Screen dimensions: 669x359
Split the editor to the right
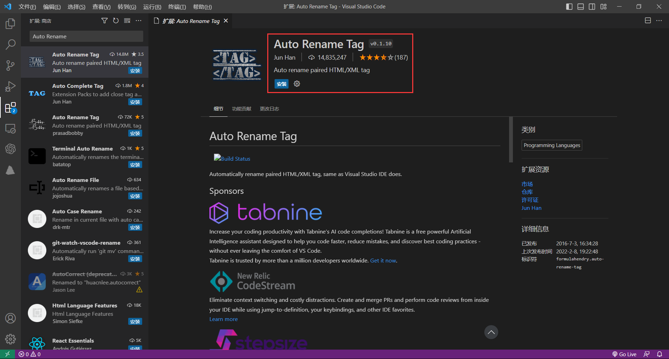point(648,21)
